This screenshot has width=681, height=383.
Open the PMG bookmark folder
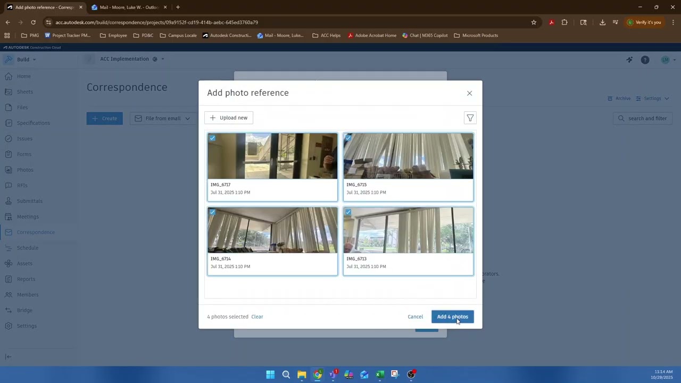(x=30, y=36)
